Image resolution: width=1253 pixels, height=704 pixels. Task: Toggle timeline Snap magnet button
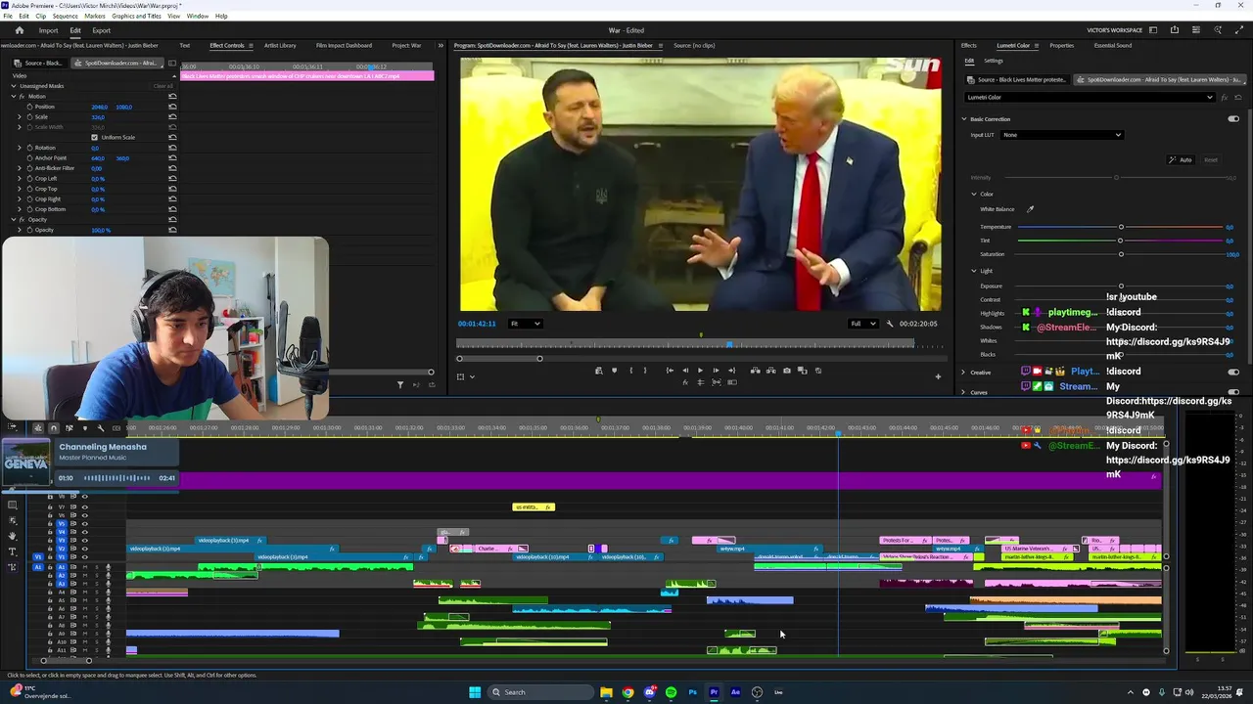pos(54,428)
